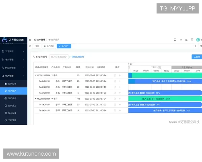Collapse the first MO20230718 order row
This screenshot has width=202, height=162.
[36, 75]
